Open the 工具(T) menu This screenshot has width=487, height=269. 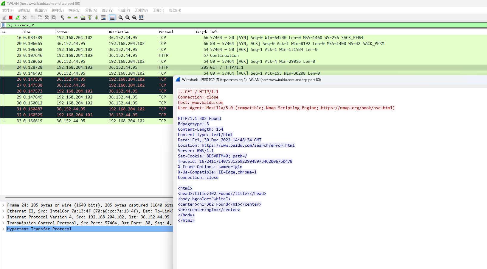158,10
